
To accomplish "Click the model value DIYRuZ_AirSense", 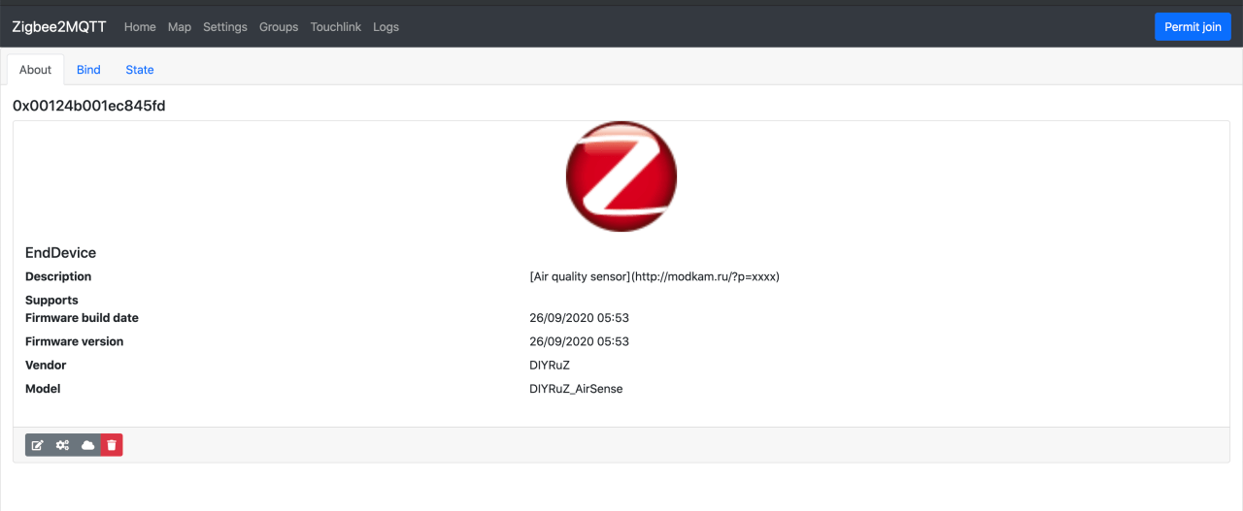I will click(x=576, y=389).
